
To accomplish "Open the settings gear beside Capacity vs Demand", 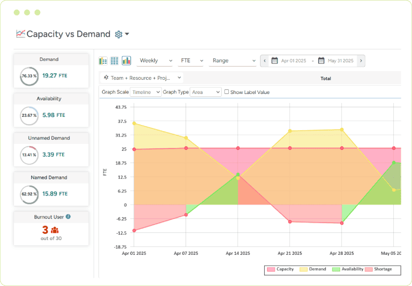I will click(x=119, y=34).
